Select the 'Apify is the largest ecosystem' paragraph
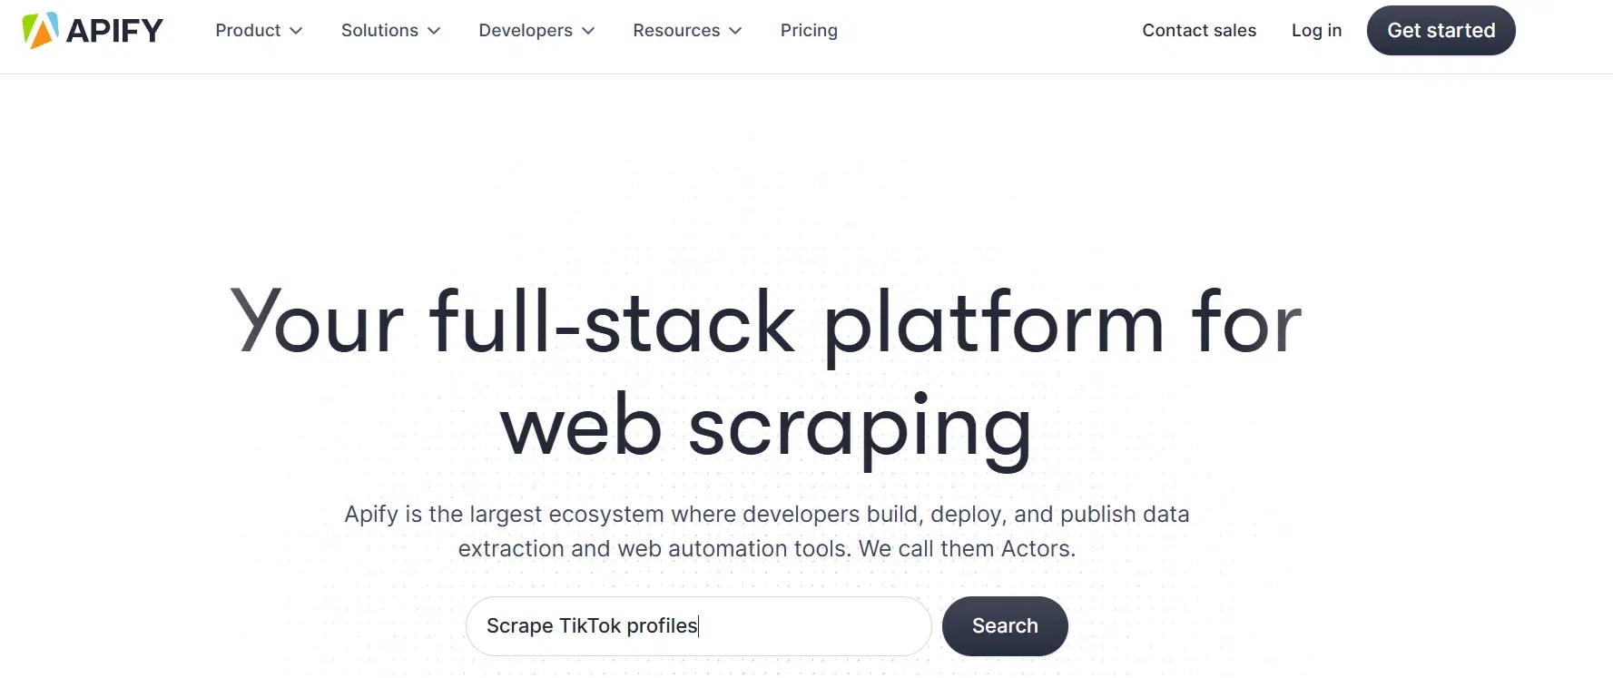Viewport: 1613px width, 678px height. [766, 531]
